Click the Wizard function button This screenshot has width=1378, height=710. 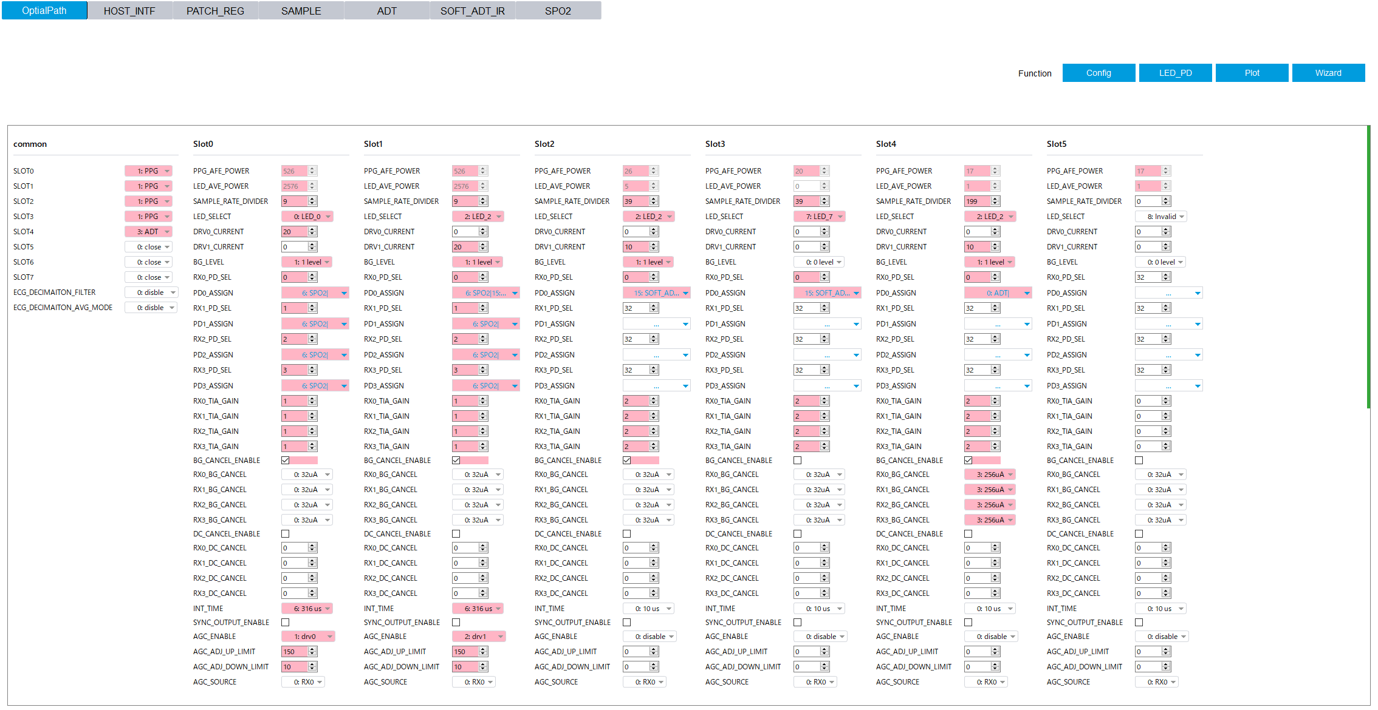1328,73
